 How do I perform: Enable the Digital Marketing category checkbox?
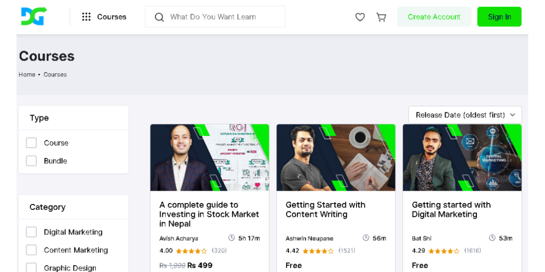pos(31,232)
